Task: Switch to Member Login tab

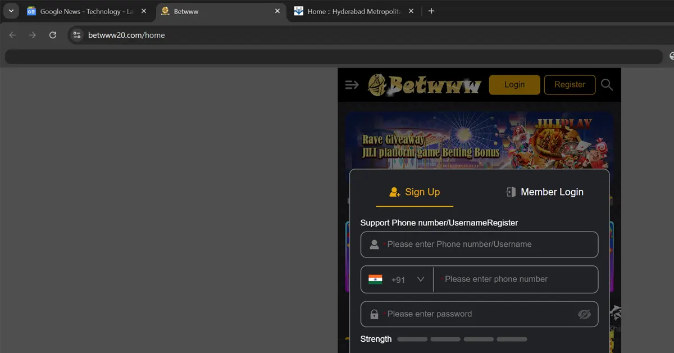Action: pyautogui.click(x=544, y=192)
